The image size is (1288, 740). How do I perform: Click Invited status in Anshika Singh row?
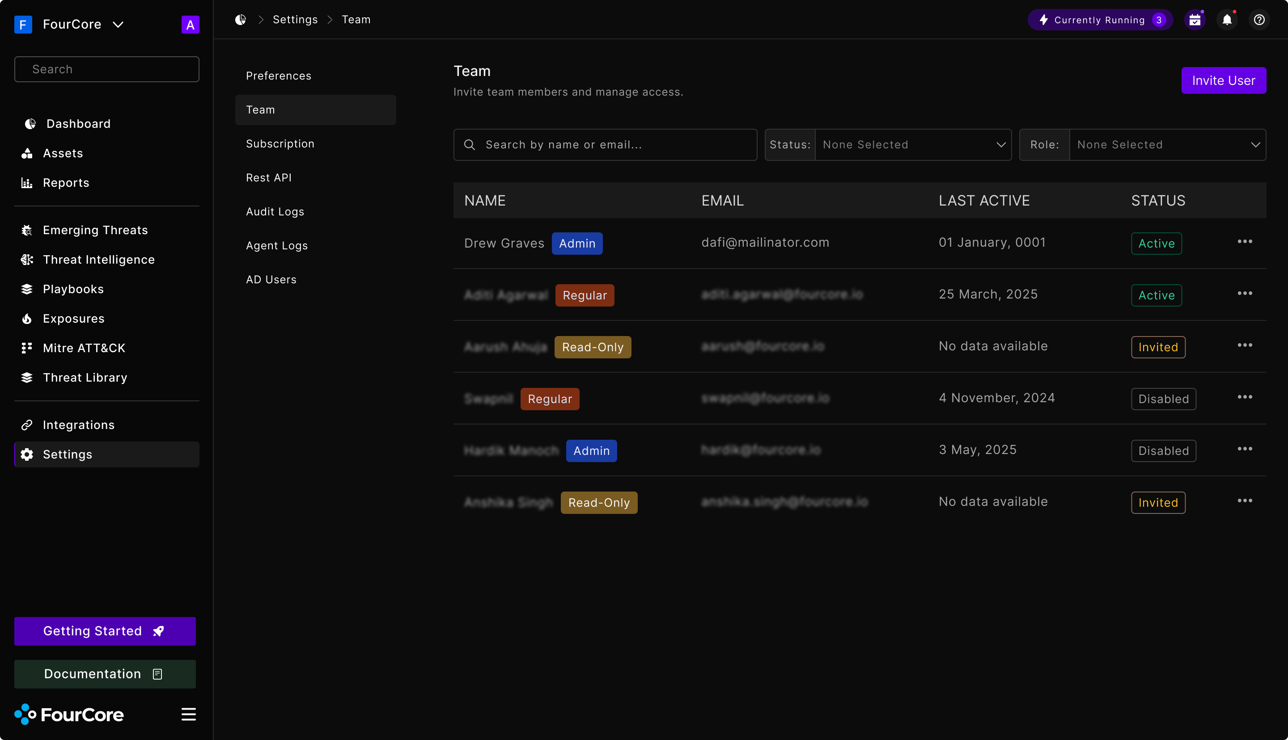1158,503
